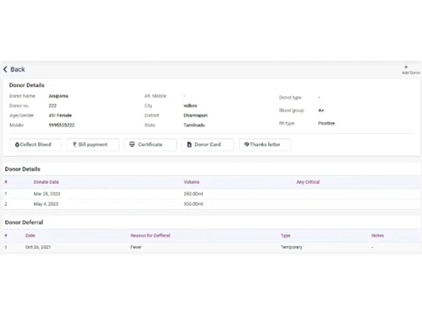Click the Notes column header
The height and width of the screenshot is (316, 422).
coord(377,235)
